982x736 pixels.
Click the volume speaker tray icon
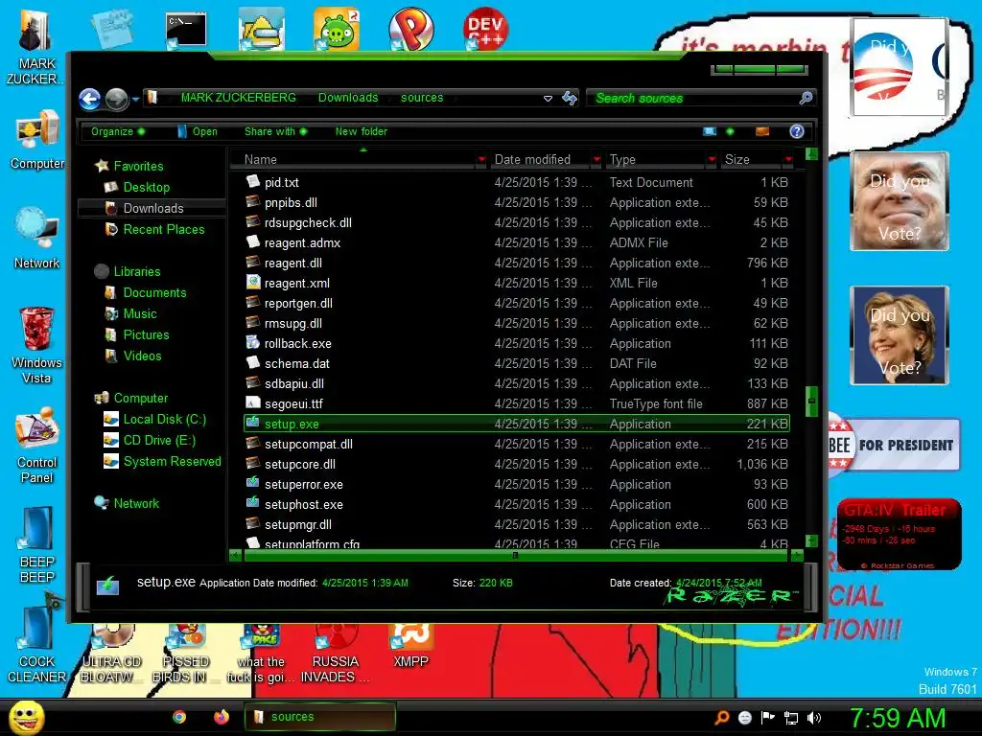[x=814, y=718]
